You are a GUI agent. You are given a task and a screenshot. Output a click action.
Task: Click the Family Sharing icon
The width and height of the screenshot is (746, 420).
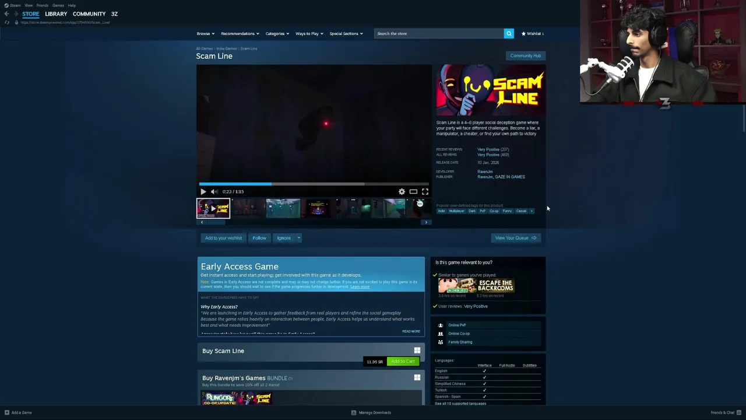tap(441, 342)
